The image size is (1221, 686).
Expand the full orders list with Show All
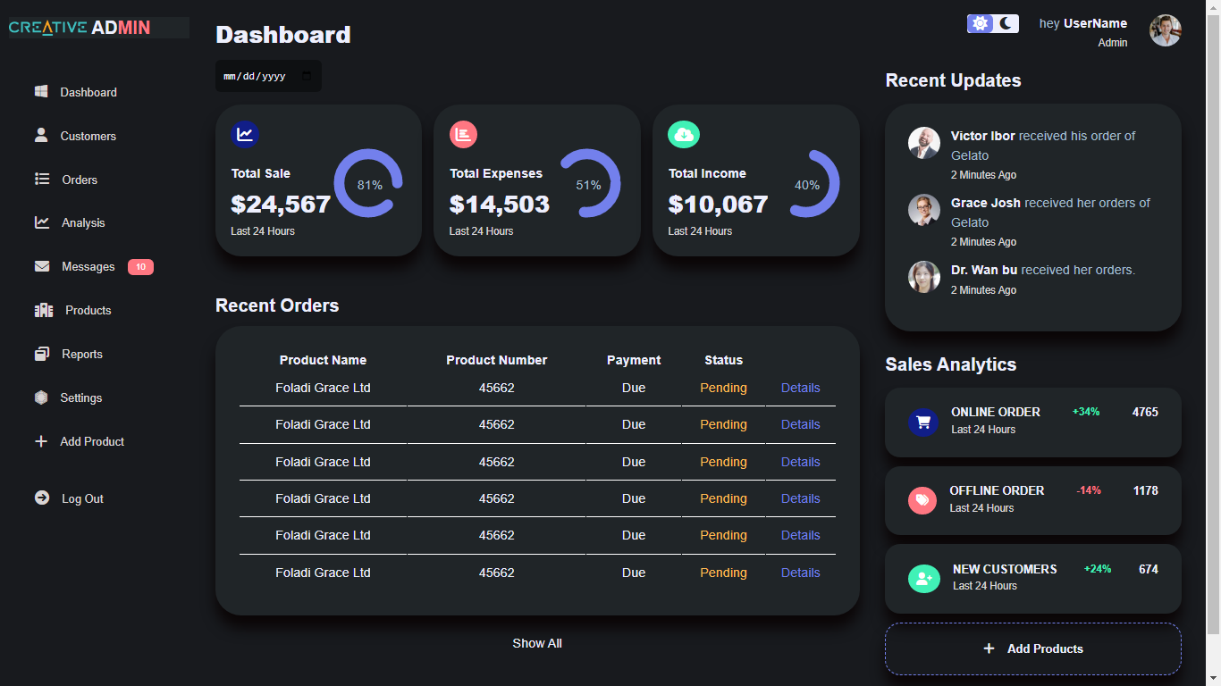tap(536, 643)
